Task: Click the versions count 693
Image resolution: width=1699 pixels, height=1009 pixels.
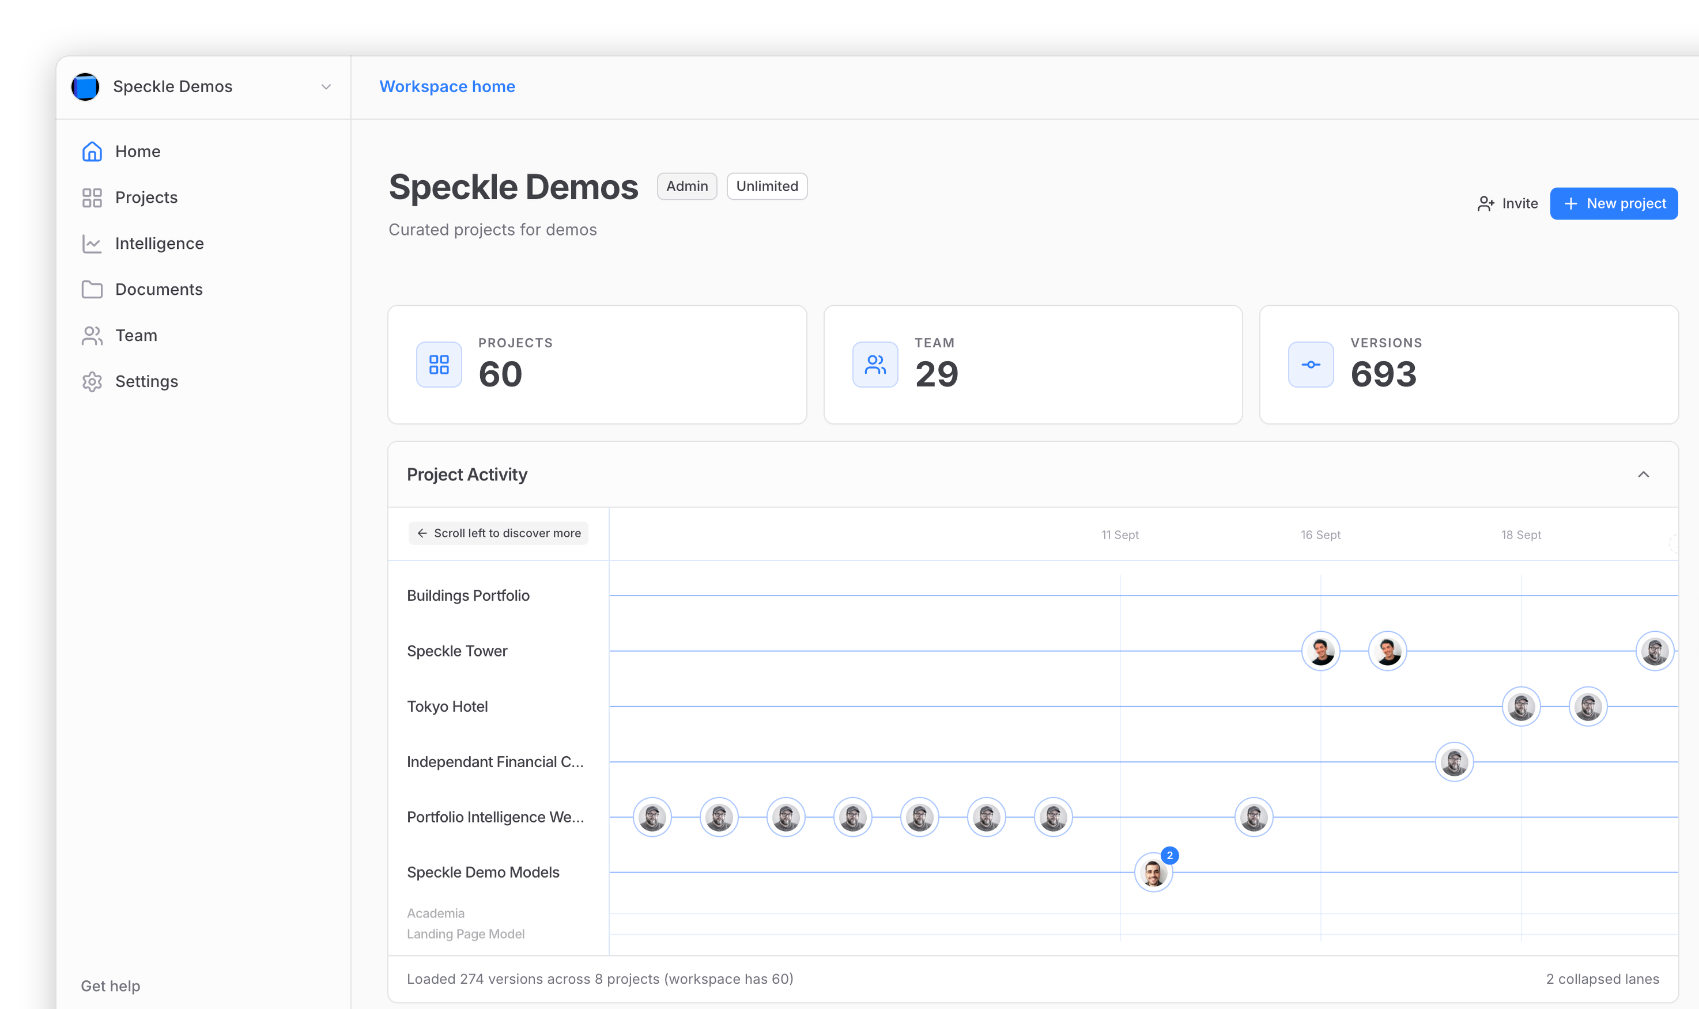Action: 1383,375
